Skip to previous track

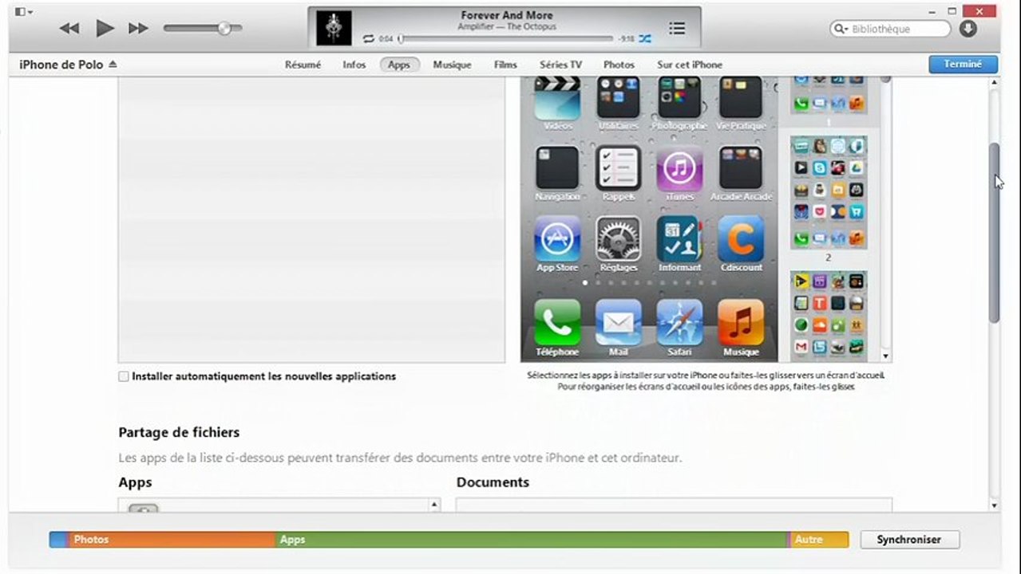69,29
